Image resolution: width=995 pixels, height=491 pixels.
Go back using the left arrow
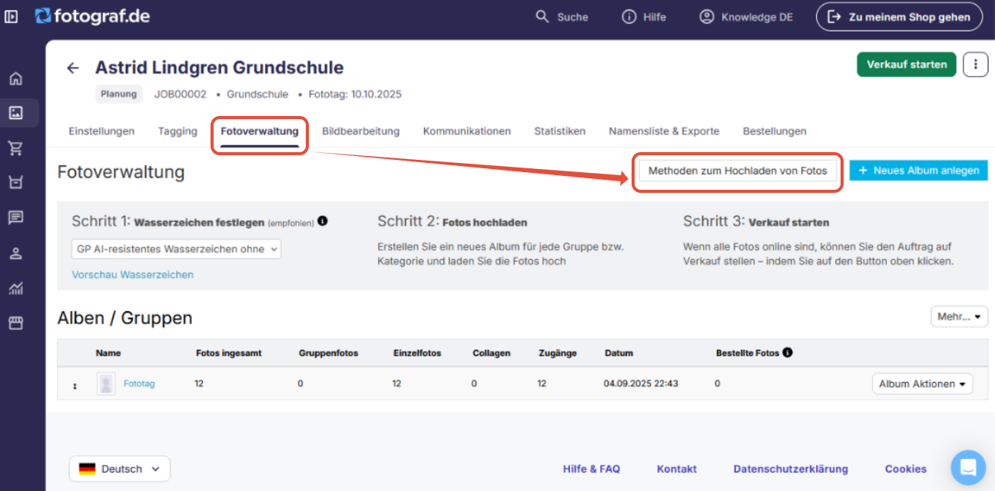[x=73, y=68]
